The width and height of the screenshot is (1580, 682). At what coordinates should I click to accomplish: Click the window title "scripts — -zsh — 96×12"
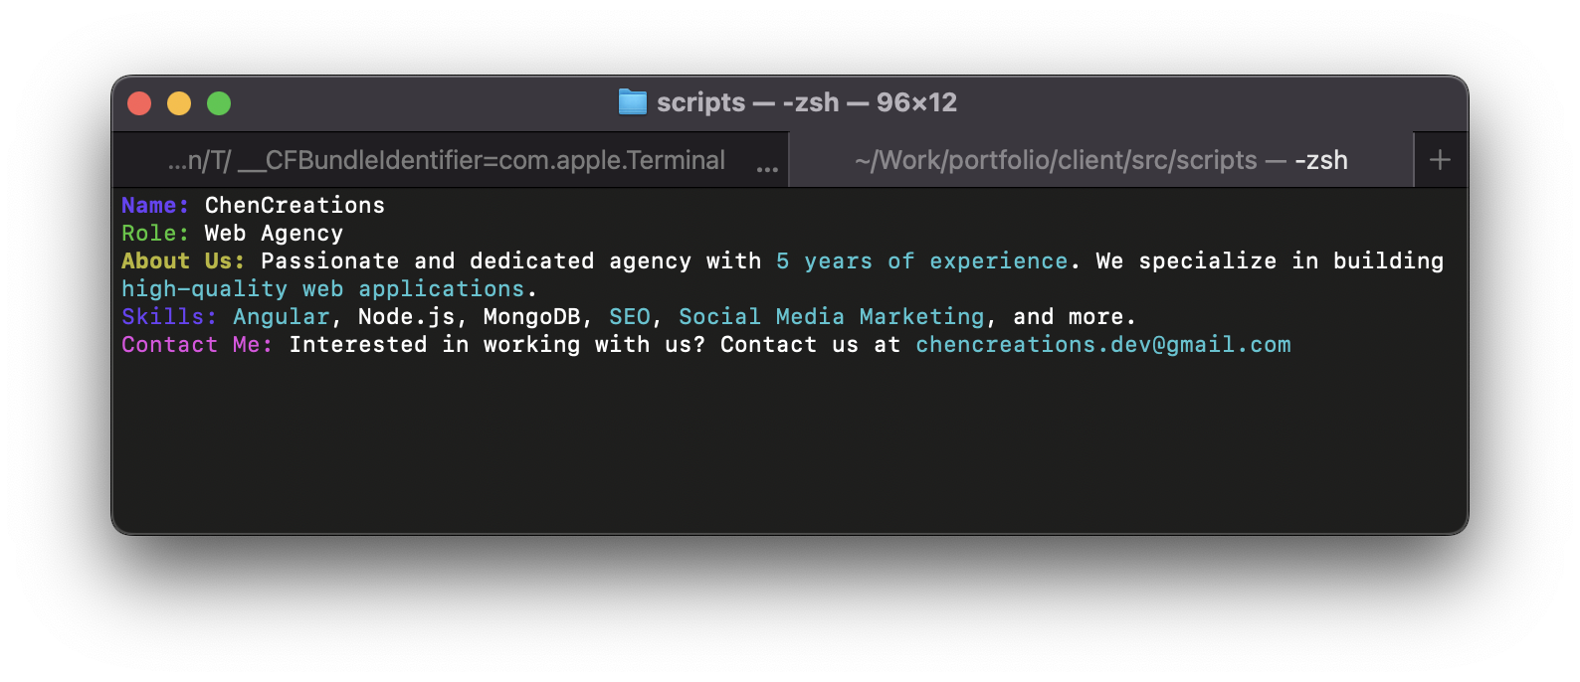[806, 102]
